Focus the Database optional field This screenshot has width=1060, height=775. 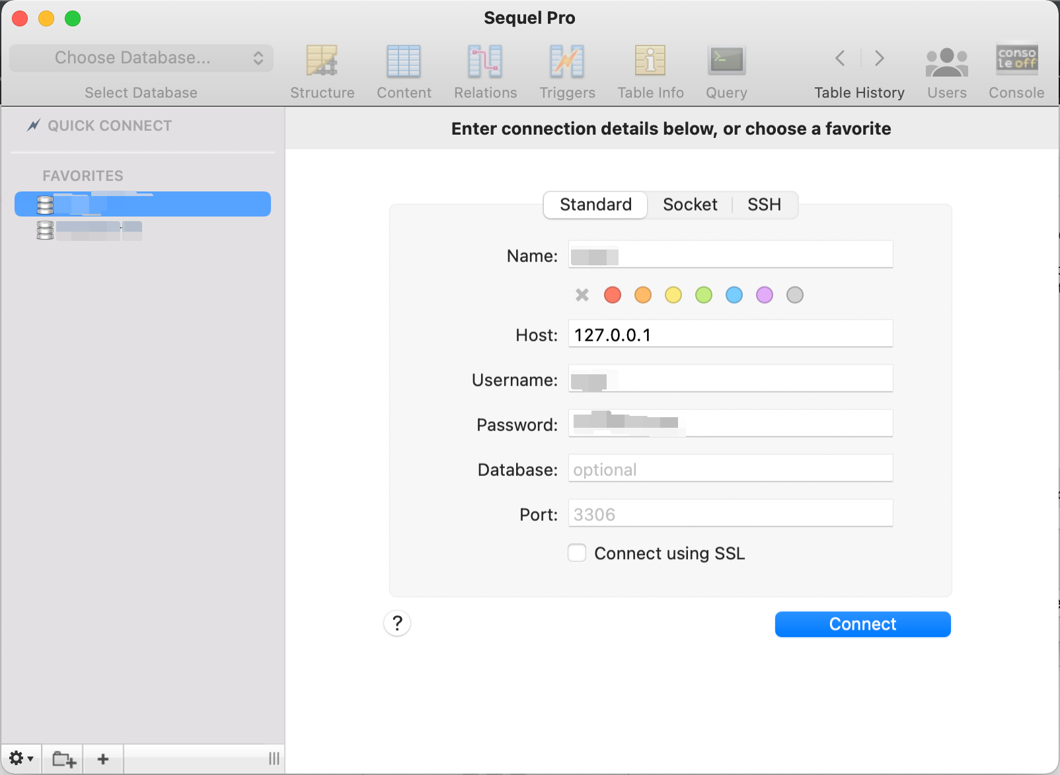(x=730, y=469)
